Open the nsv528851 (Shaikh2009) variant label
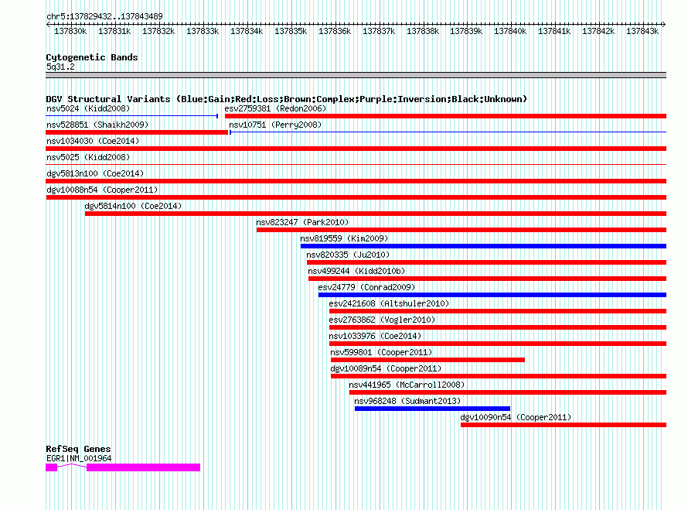The width and height of the screenshot is (688, 510). click(97, 125)
